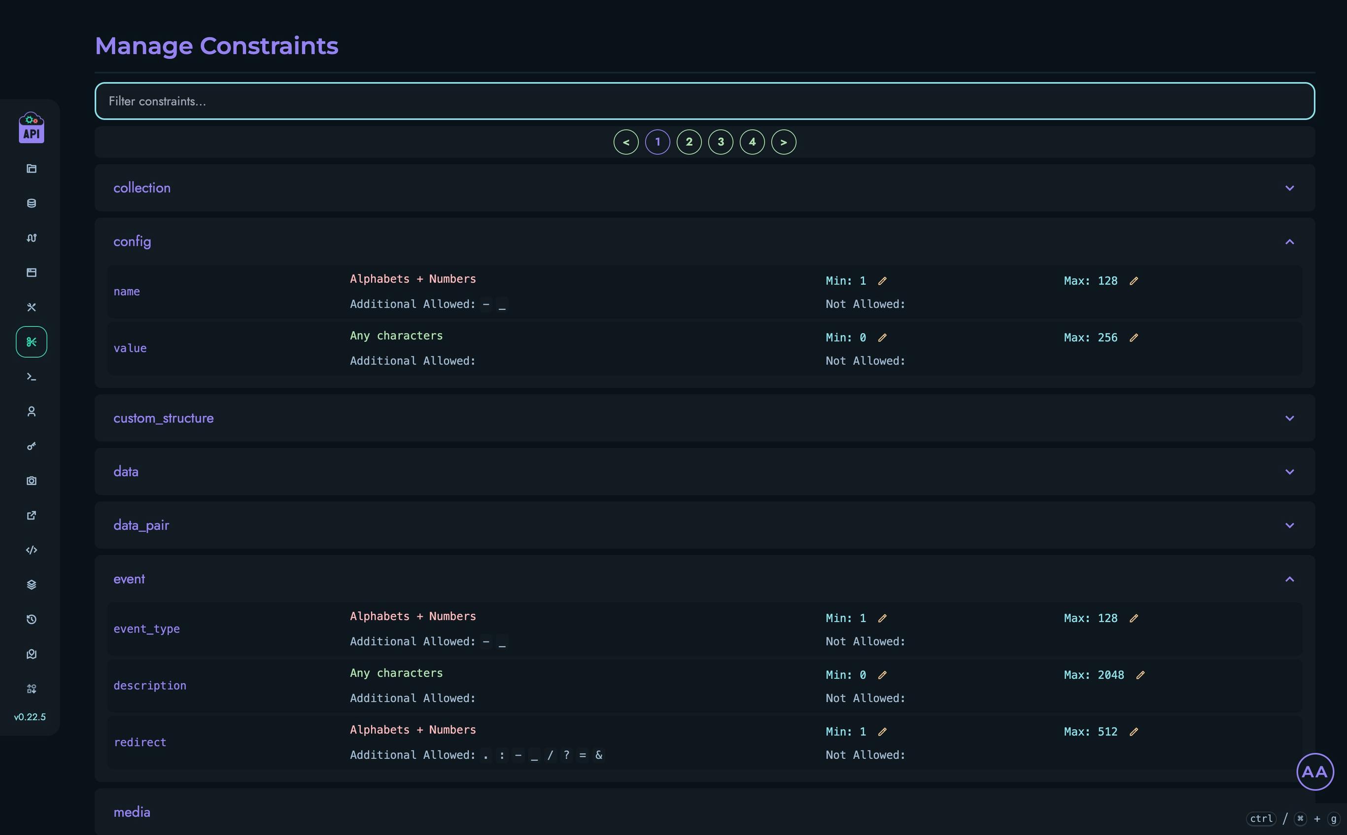The height and width of the screenshot is (835, 1347).
Task: Select the scissors constraints icon in sidebar
Action: point(32,342)
